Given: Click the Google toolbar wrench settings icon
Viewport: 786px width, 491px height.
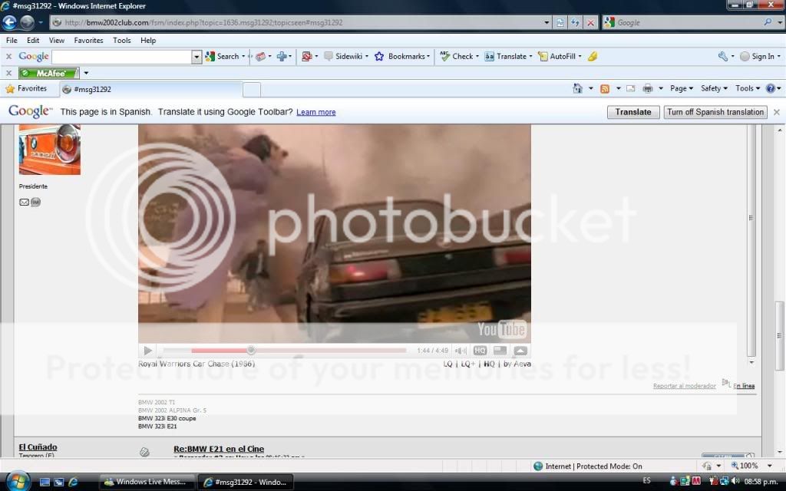Looking at the screenshot, I should pyautogui.click(x=722, y=56).
